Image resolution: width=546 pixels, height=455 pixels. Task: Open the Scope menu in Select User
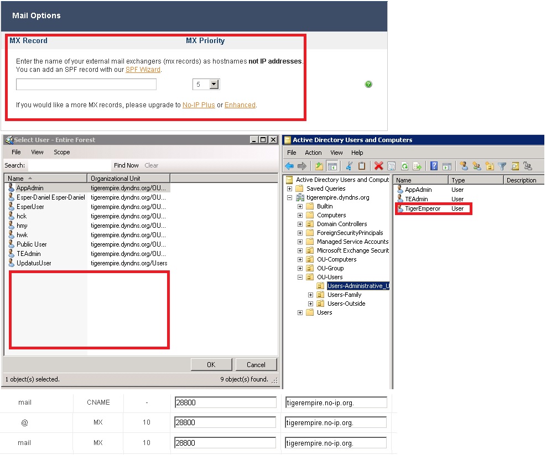coord(61,152)
